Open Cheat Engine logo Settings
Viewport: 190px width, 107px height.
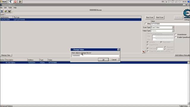coord(187,15)
